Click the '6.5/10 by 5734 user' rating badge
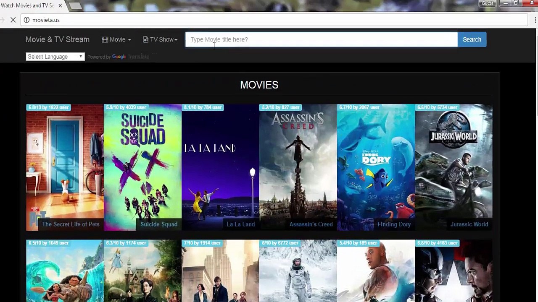The image size is (538, 302). pyautogui.click(x=437, y=107)
